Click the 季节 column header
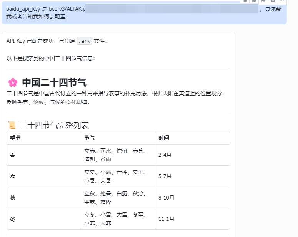The height and width of the screenshot is (237, 298). click(15, 138)
